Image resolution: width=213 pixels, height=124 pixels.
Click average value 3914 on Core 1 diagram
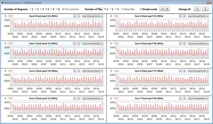tap(10, 44)
